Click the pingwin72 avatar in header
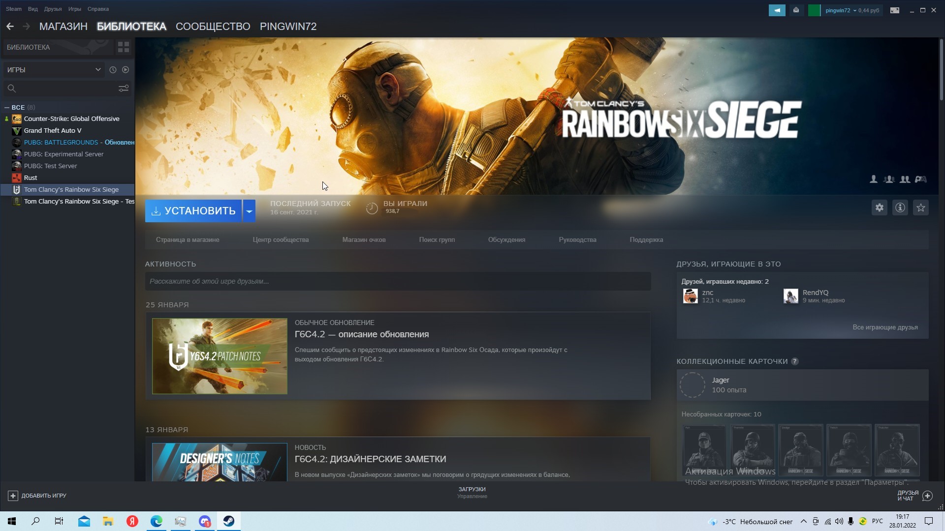Viewport: 945px width, 531px height. (815, 10)
